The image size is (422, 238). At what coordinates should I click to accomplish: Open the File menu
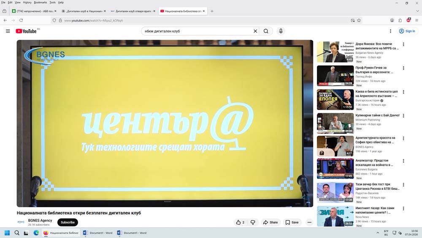pos(3,3)
